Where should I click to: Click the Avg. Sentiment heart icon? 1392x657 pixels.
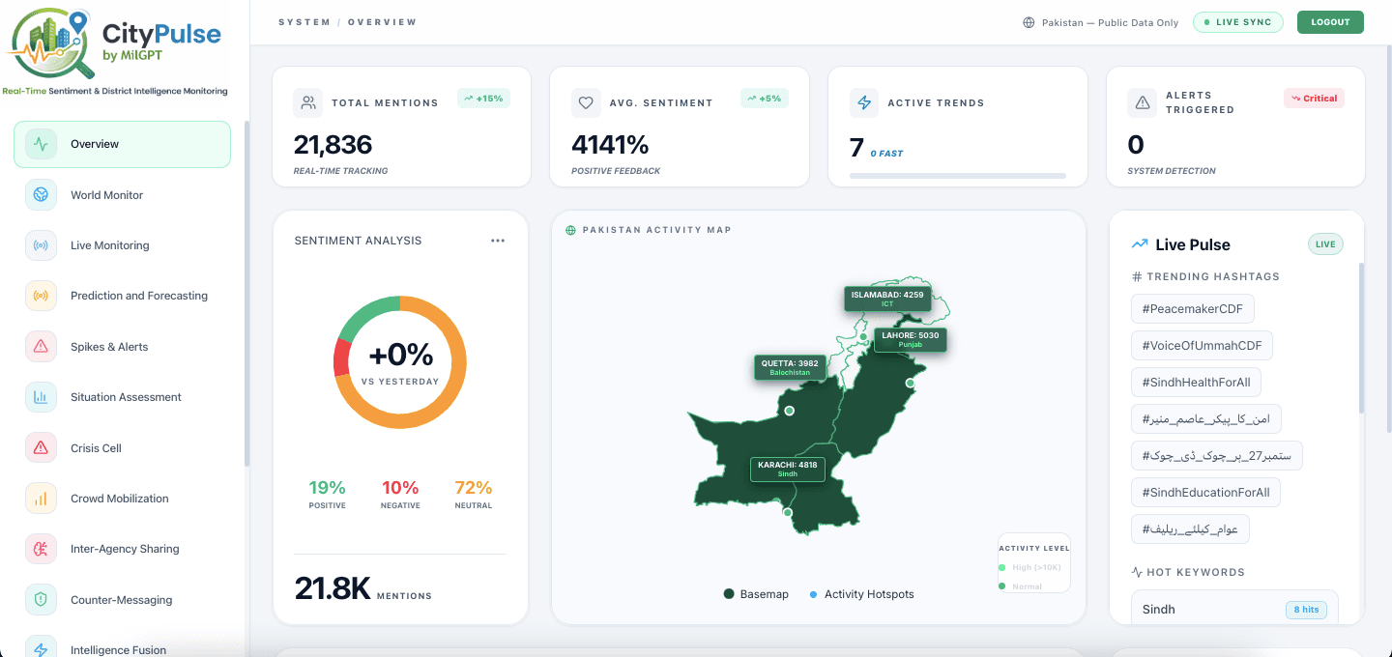[586, 102]
